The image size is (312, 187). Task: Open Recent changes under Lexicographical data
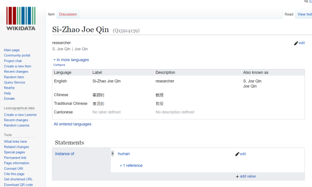(x=16, y=120)
